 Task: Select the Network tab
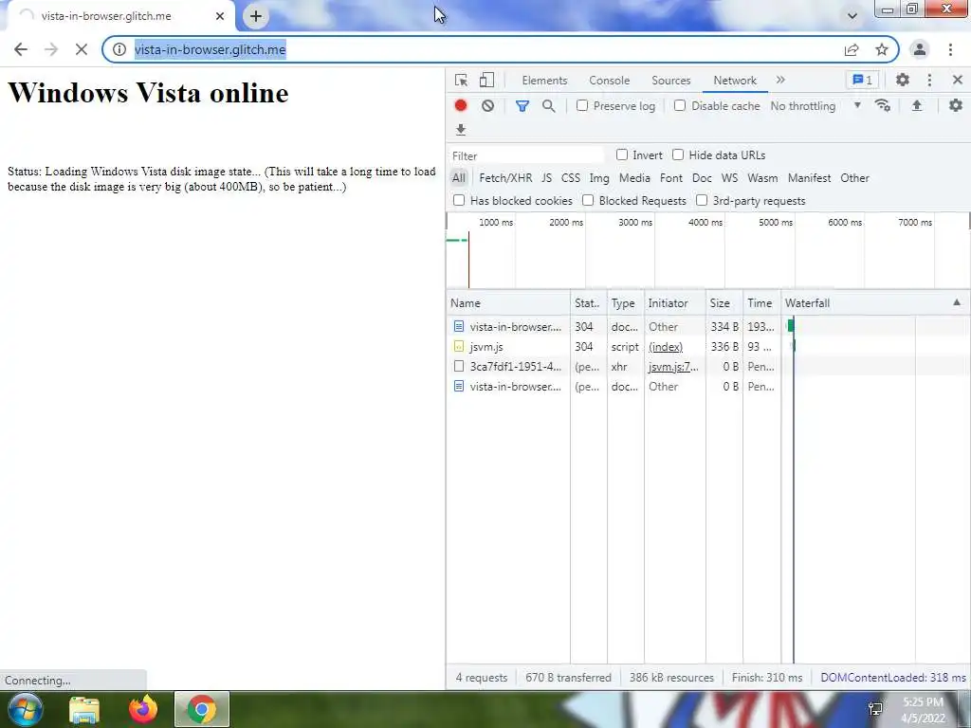pyautogui.click(x=735, y=81)
